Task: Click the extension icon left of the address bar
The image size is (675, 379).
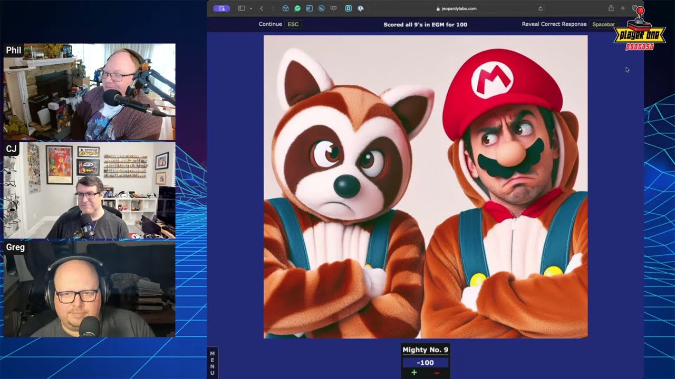Action: point(361,8)
